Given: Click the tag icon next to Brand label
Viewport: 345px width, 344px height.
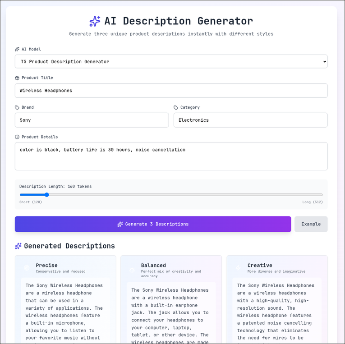Looking at the screenshot, I should [x=17, y=108].
